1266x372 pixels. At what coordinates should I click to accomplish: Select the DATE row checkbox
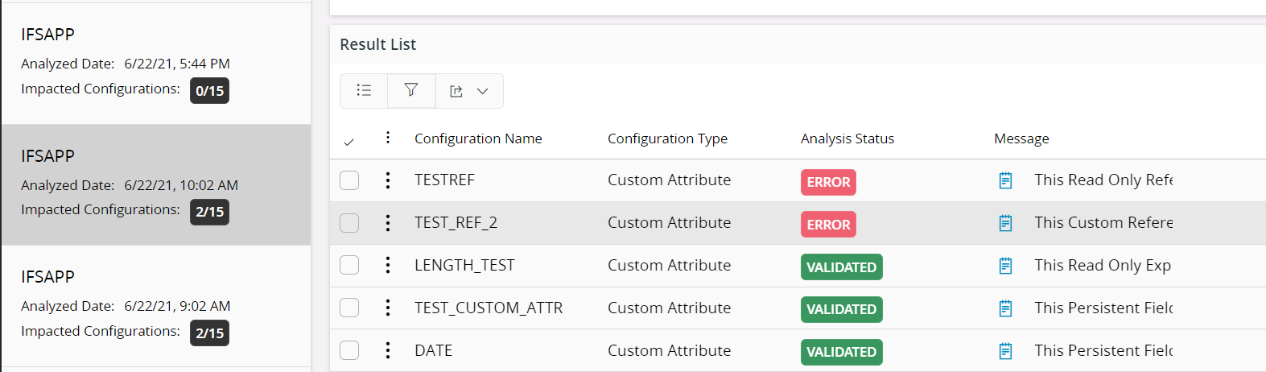(x=349, y=350)
